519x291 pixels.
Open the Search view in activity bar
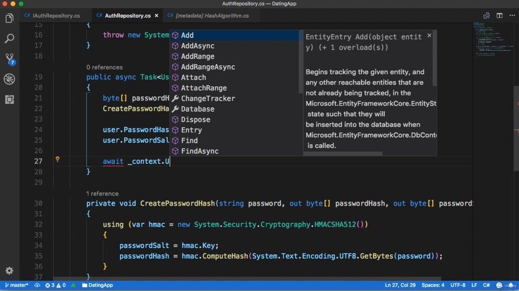[9, 39]
